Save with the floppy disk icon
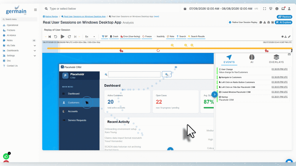Image resolution: width=296 pixels, height=166 pixels. coord(273,22)
